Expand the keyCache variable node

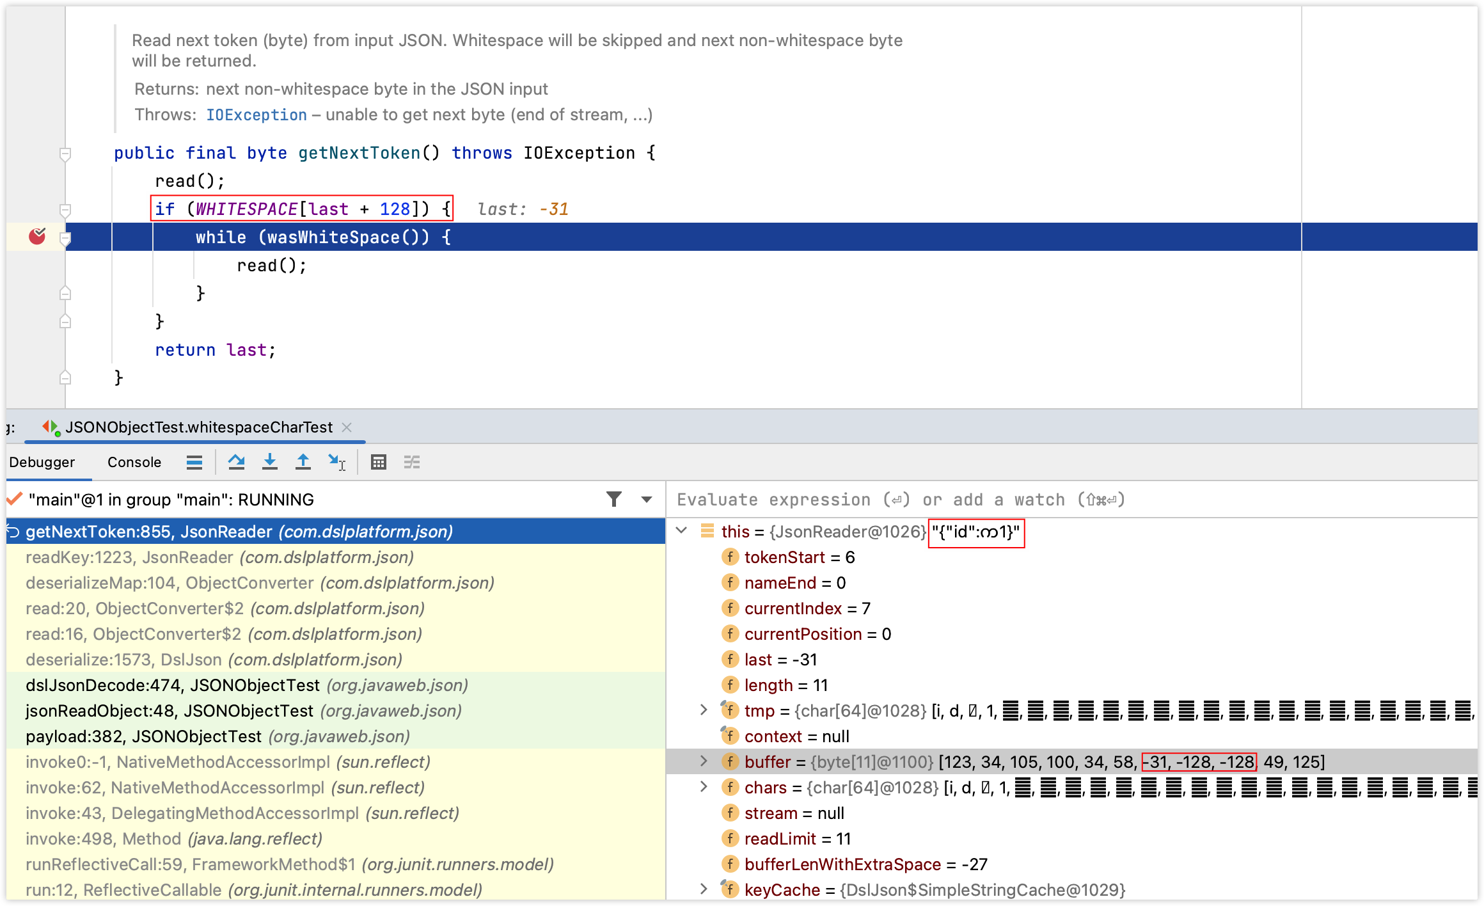click(x=704, y=889)
